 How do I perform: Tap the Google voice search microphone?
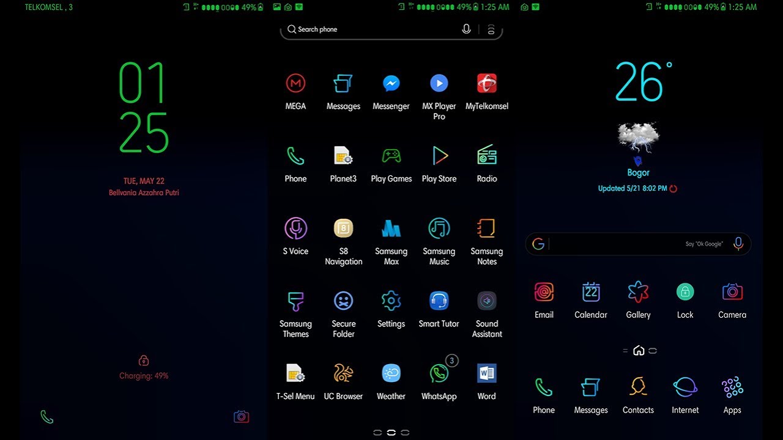[738, 244]
